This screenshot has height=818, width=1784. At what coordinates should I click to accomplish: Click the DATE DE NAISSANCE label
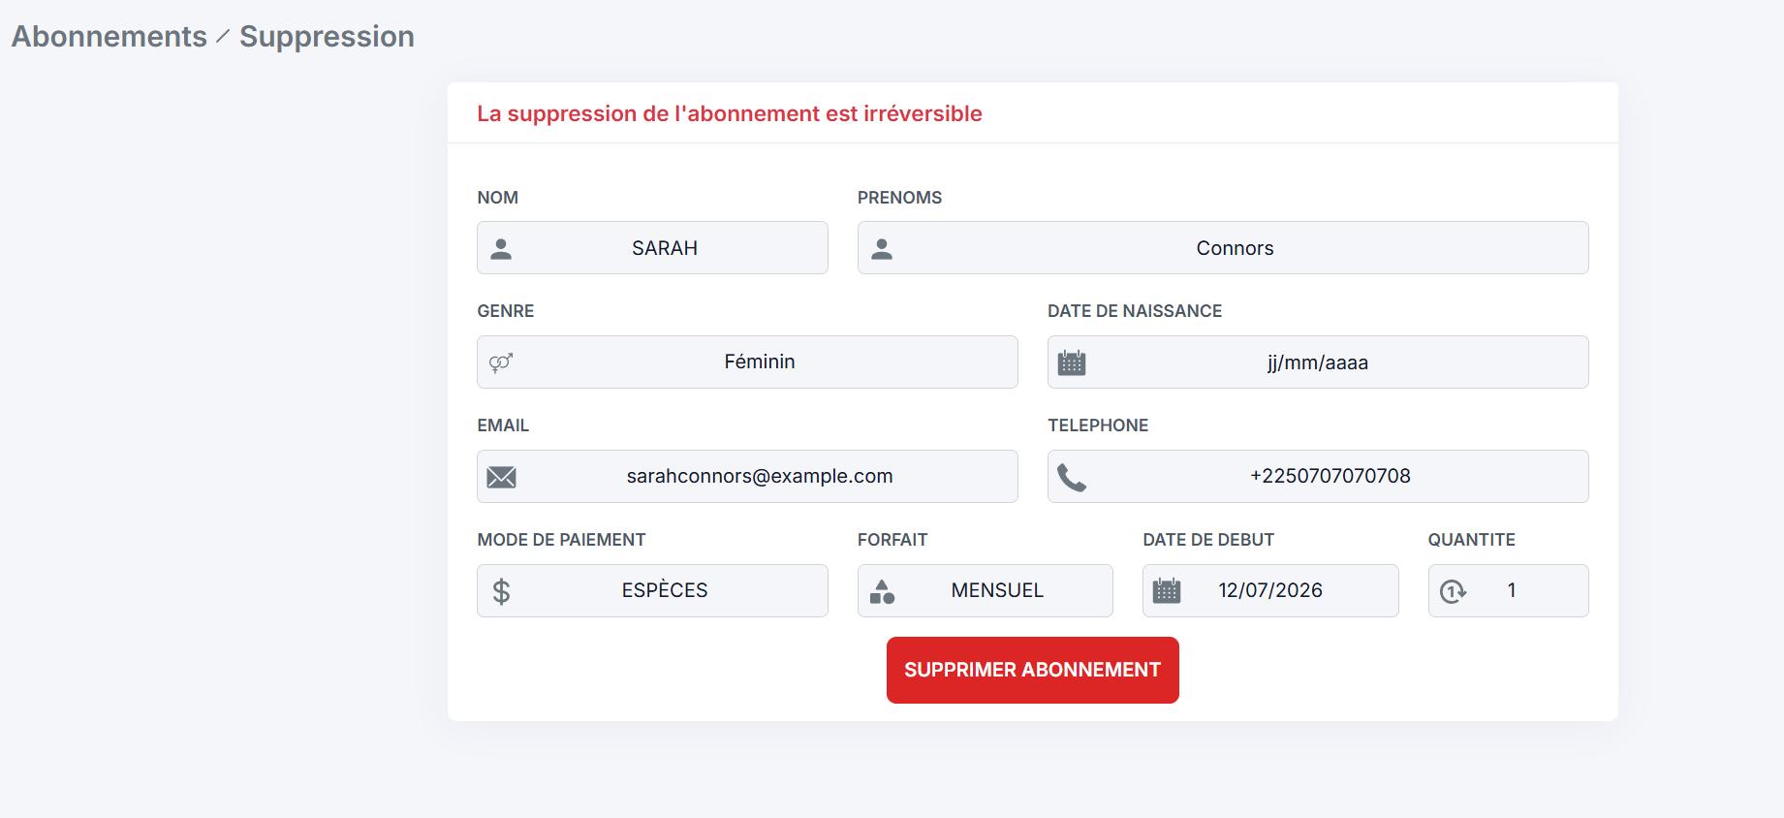point(1135,311)
